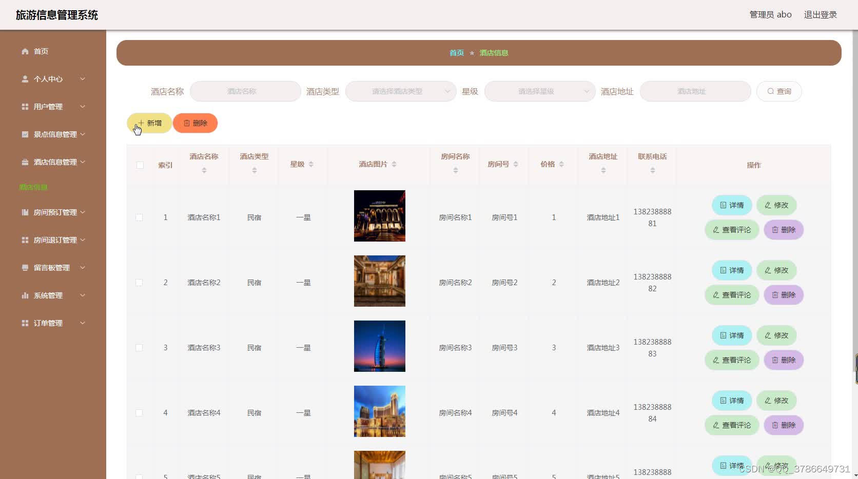Sort by 酒店地址 column arrows

coord(603,170)
